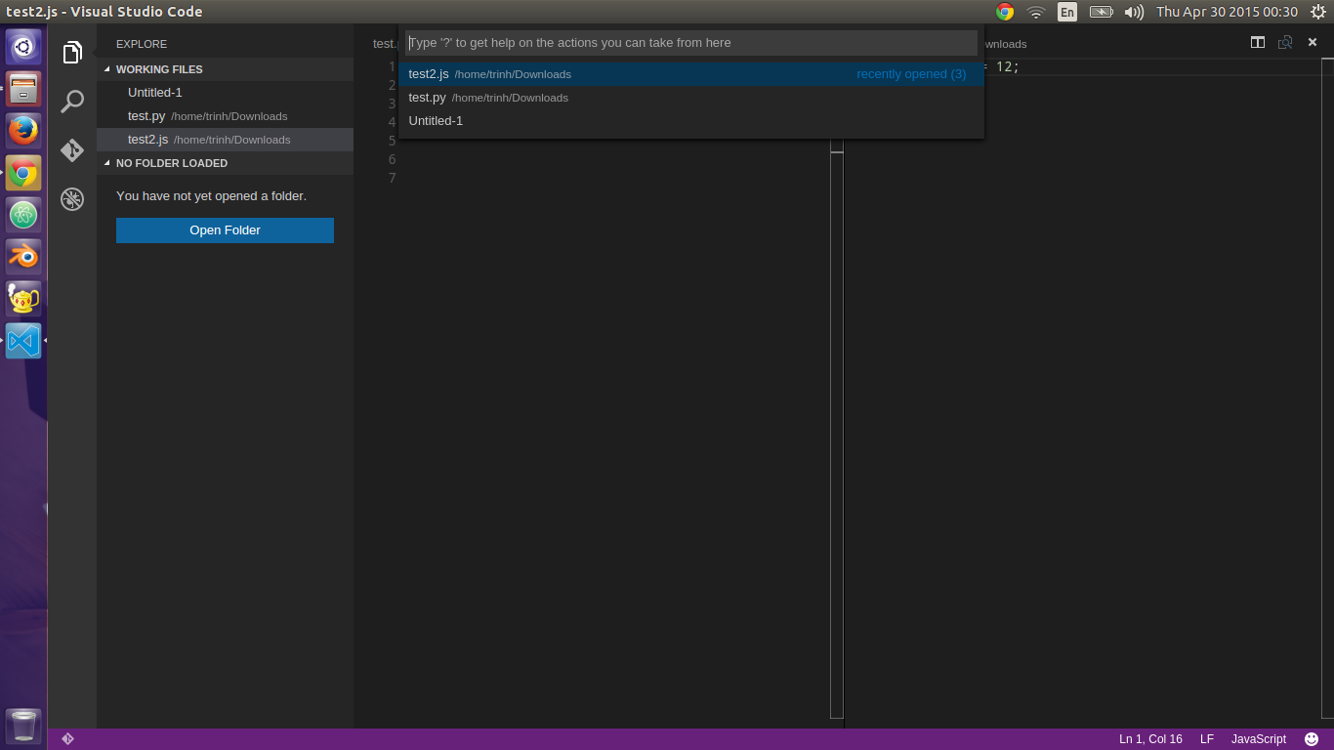This screenshot has height=750, width=1334.
Task: Open the sound menu in the top panel
Action: click(x=1132, y=12)
